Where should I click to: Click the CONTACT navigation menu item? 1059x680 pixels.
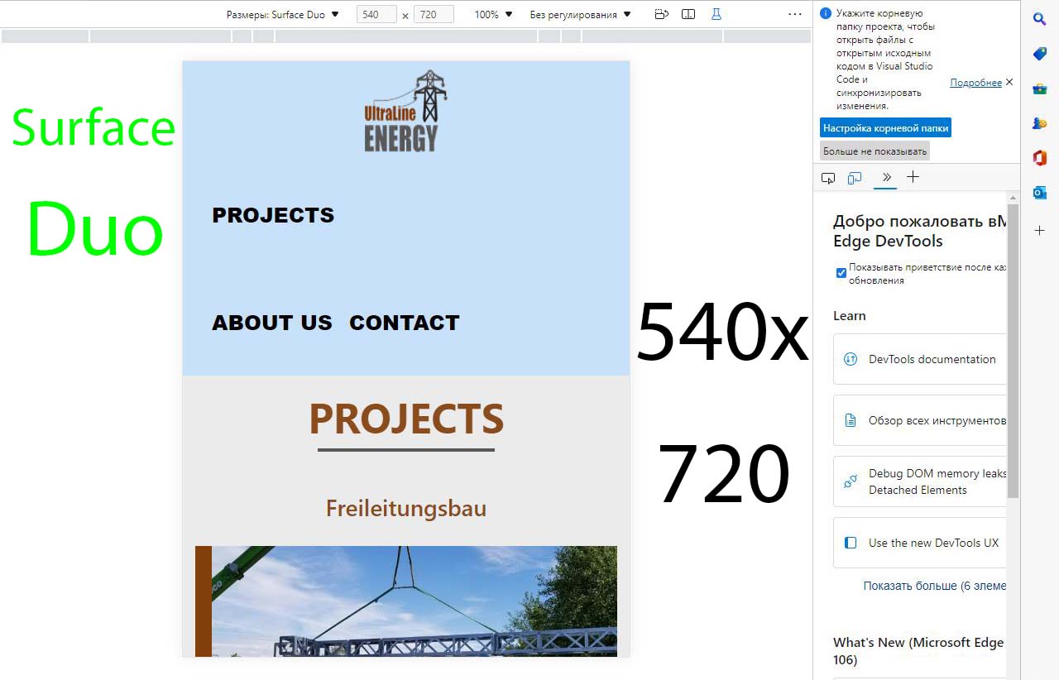404,323
